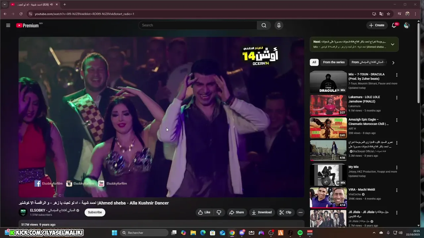Close the YouTube browser tab
The width and height of the screenshot is (424, 238).
(x=57, y=5)
